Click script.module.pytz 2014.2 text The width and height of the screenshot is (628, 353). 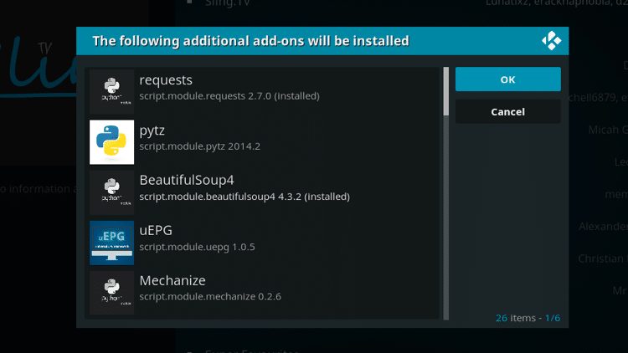click(200, 146)
